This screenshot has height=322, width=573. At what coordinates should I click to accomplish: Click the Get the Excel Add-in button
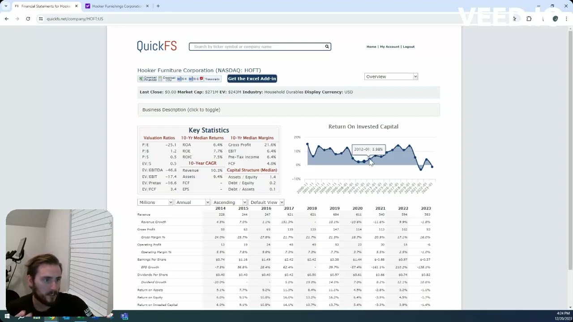coord(252,79)
